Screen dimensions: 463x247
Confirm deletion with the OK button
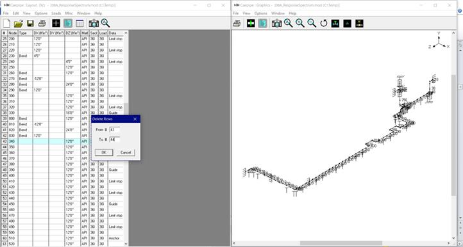pyautogui.click(x=104, y=152)
